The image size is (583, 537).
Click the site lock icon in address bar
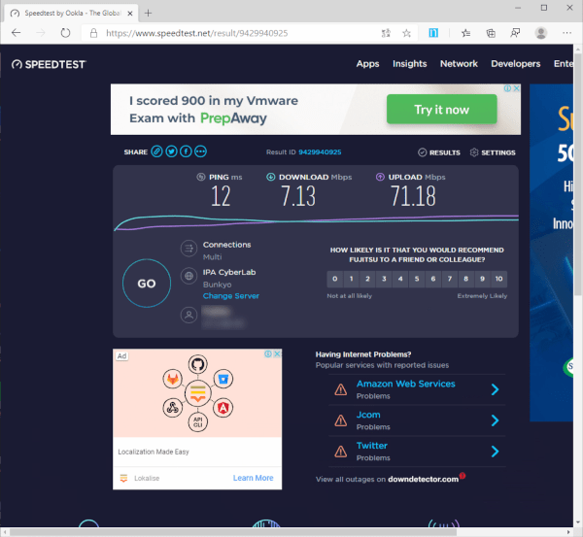93,33
